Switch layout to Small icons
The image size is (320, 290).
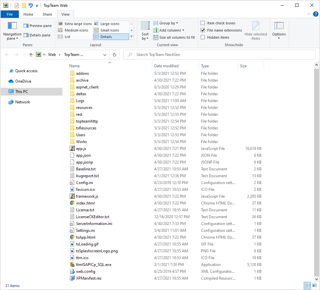click(x=107, y=30)
